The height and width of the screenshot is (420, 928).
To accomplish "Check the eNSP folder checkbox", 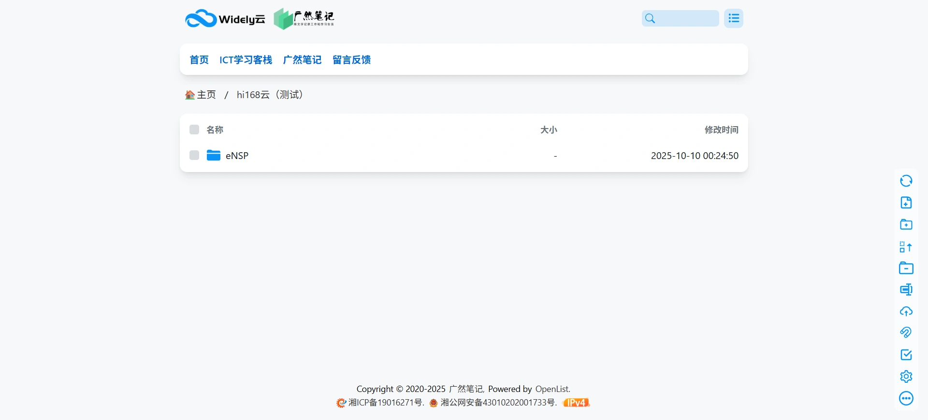I will click(194, 155).
